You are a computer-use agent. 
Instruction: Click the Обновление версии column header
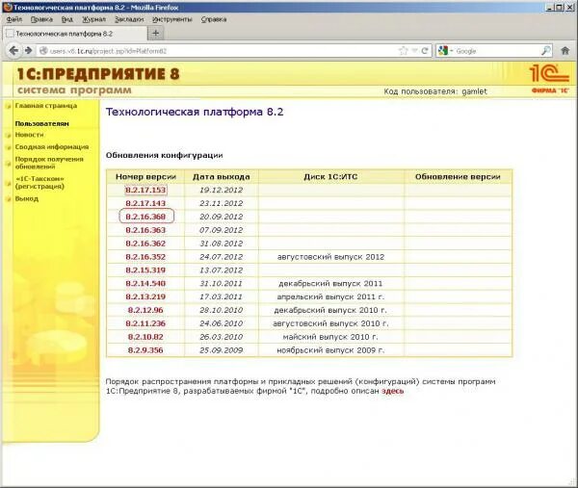coord(458,177)
